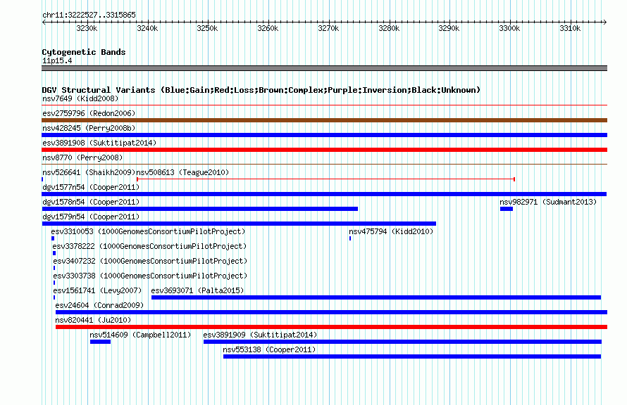Click the esv24604 blue bar

(332, 312)
